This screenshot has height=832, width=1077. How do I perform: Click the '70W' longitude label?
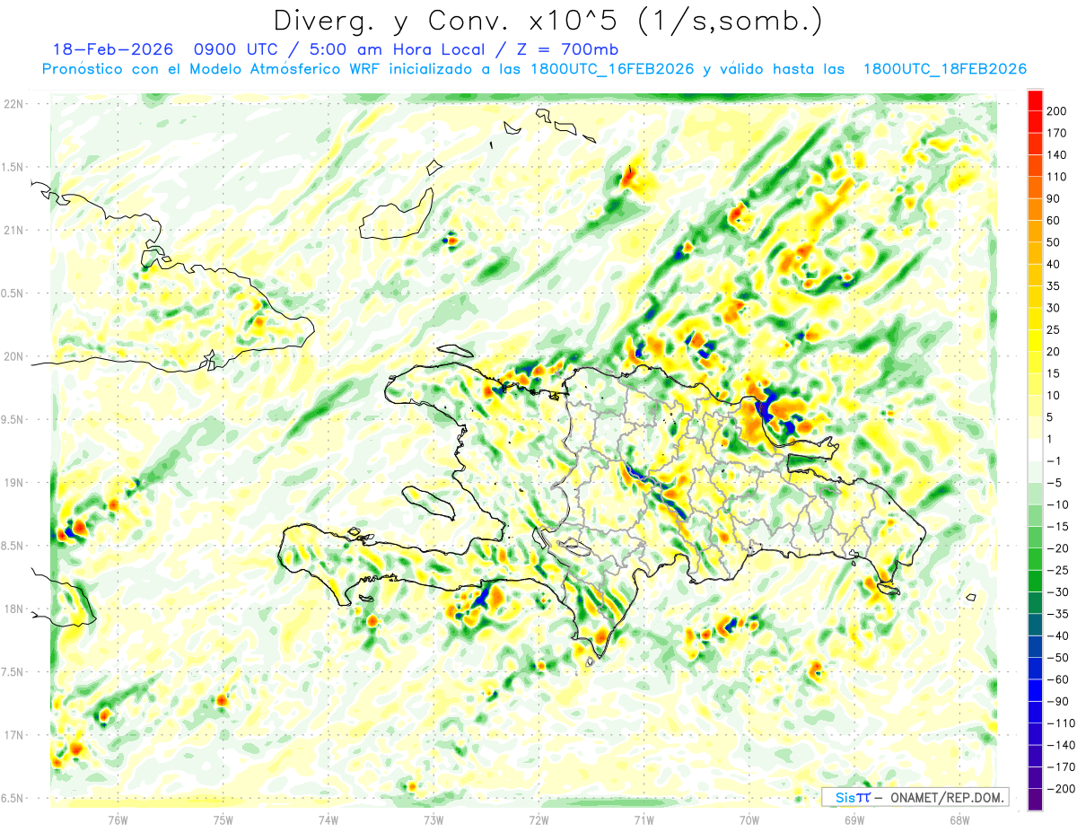[749, 820]
